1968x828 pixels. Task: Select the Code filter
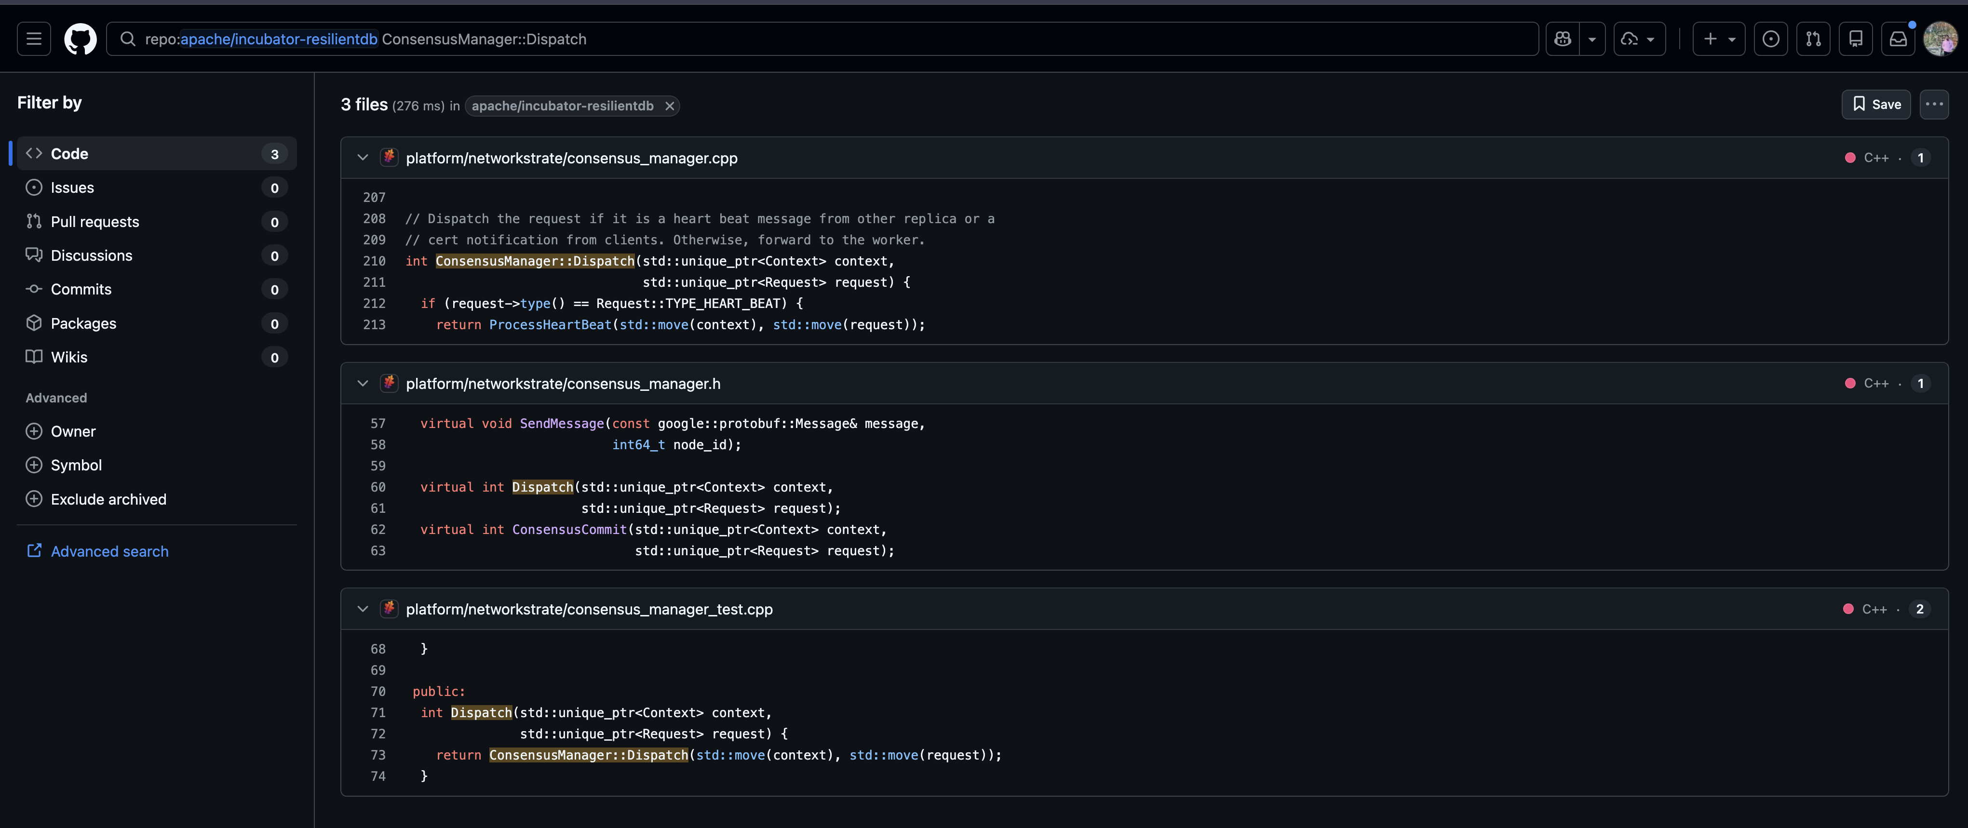[x=157, y=154]
